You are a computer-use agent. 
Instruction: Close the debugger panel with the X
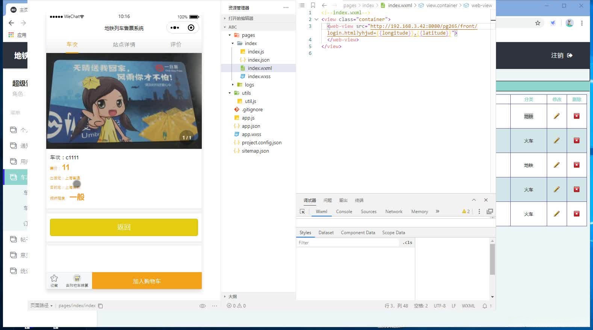[486, 200]
